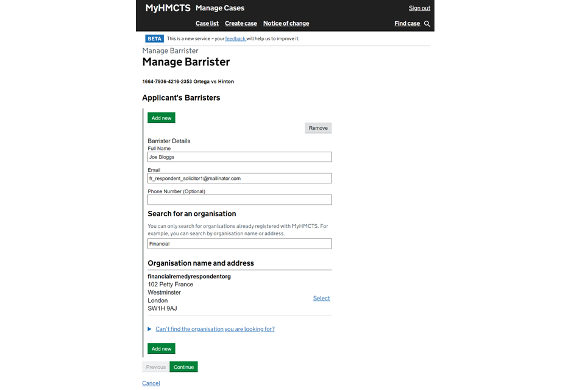Remove the Joe Bloggs barrister entry
The image size is (585, 390).
[318, 128]
